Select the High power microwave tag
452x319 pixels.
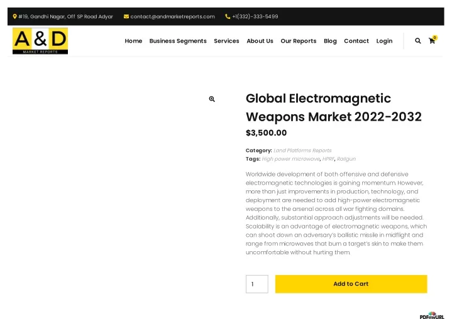[x=291, y=159]
